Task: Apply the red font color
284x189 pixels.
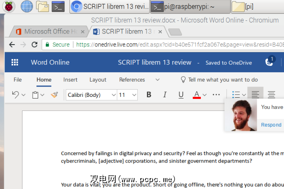Action: (197, 95)
